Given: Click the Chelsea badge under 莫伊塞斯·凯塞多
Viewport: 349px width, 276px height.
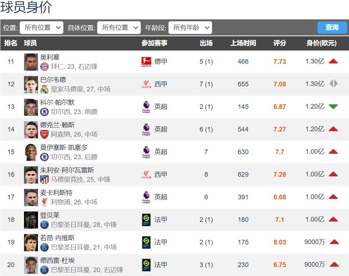Looking at the screenshot, I should tap(44, 157).
